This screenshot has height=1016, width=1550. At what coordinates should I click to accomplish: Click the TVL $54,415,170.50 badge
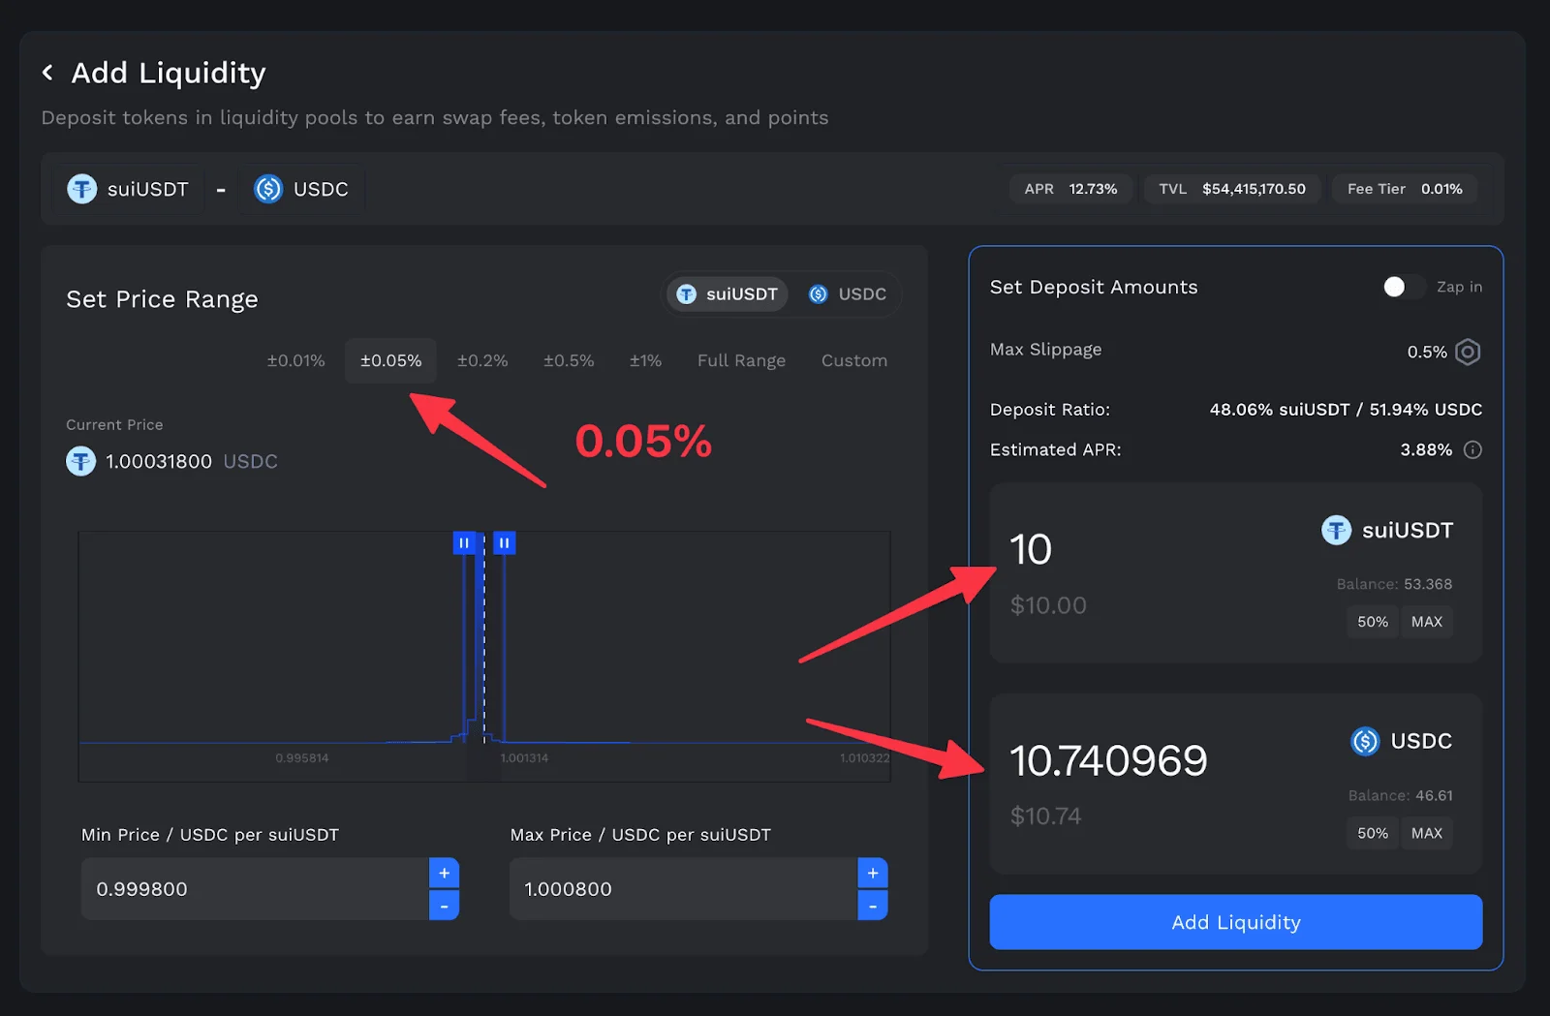pos(1232,189)
